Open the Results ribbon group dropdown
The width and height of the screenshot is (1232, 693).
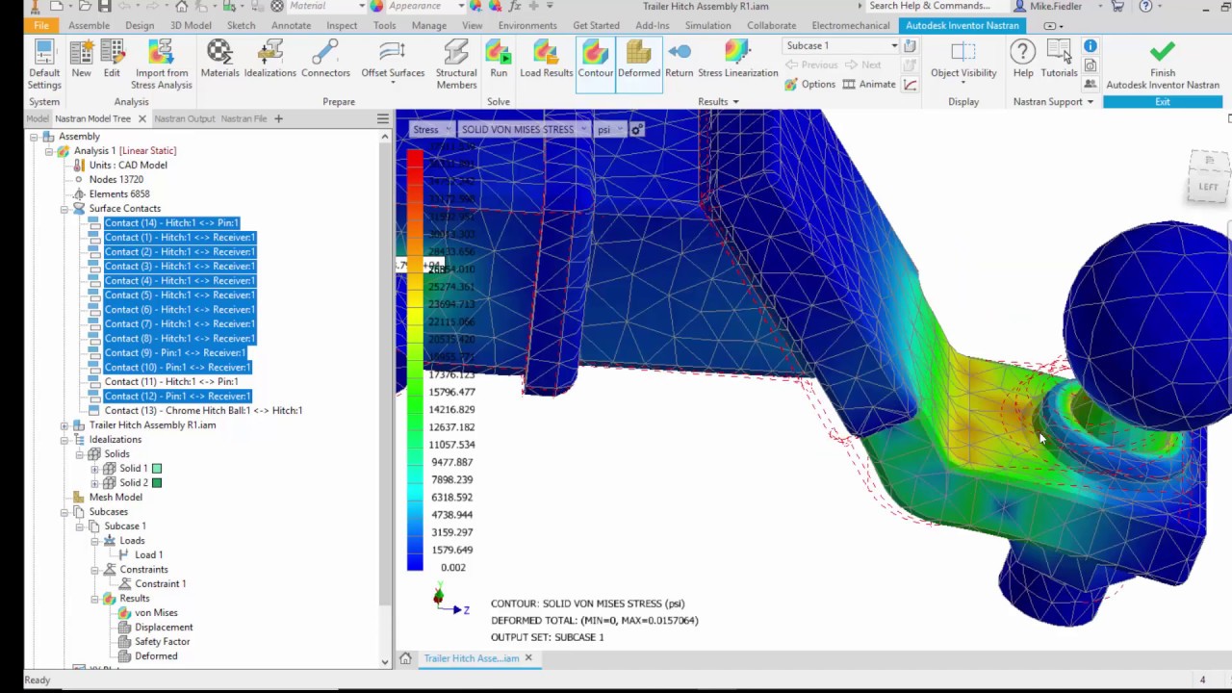point(735,101)
